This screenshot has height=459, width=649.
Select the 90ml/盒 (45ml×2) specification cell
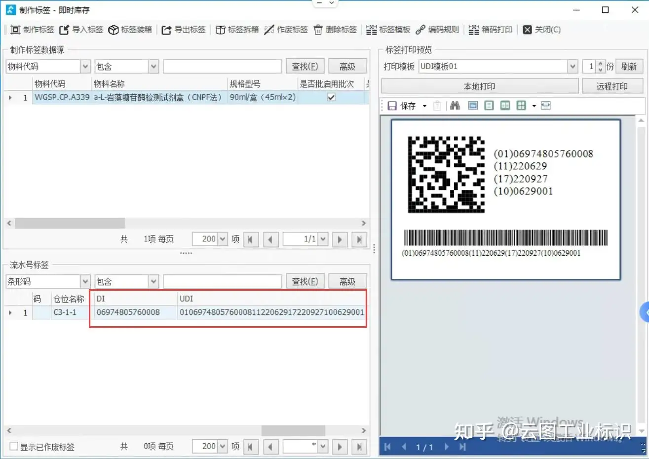pyautogui.click(x=263, y=97)
